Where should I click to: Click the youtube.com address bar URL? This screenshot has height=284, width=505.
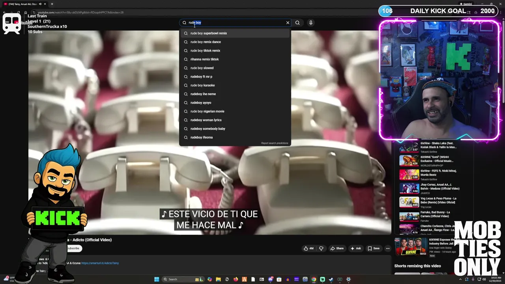click(x=80, y=12)
